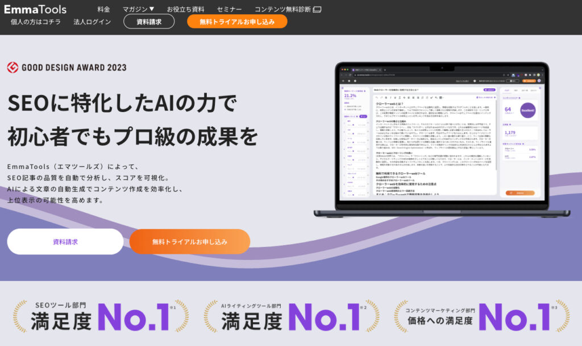Click the orange button inside the laptop screenshot

point(520,193)
